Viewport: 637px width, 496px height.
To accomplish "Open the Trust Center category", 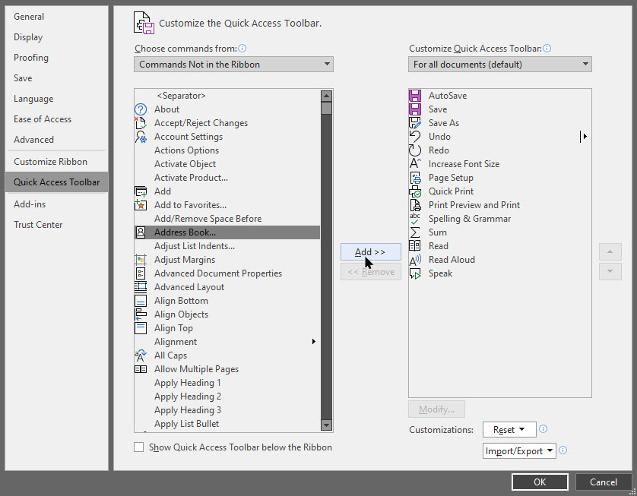I will (38, 225).
